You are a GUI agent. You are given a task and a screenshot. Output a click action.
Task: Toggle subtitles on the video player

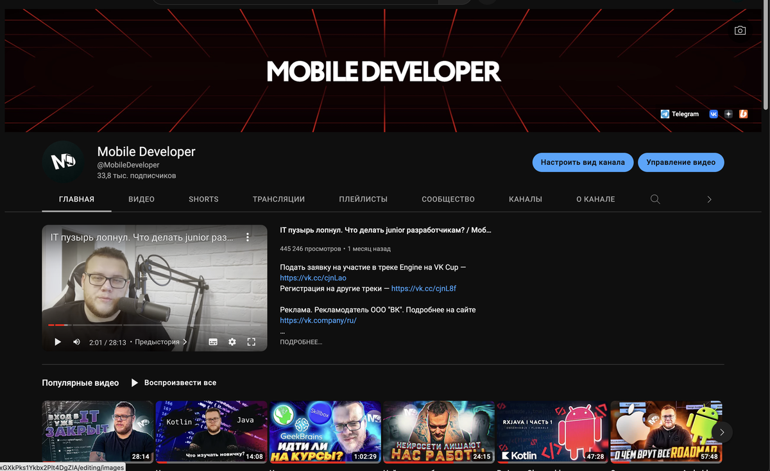pyautogui.click(x=213, y=342)
